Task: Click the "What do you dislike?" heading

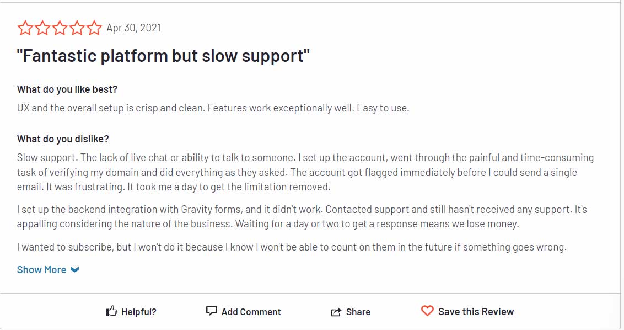Action: (63, 139)
